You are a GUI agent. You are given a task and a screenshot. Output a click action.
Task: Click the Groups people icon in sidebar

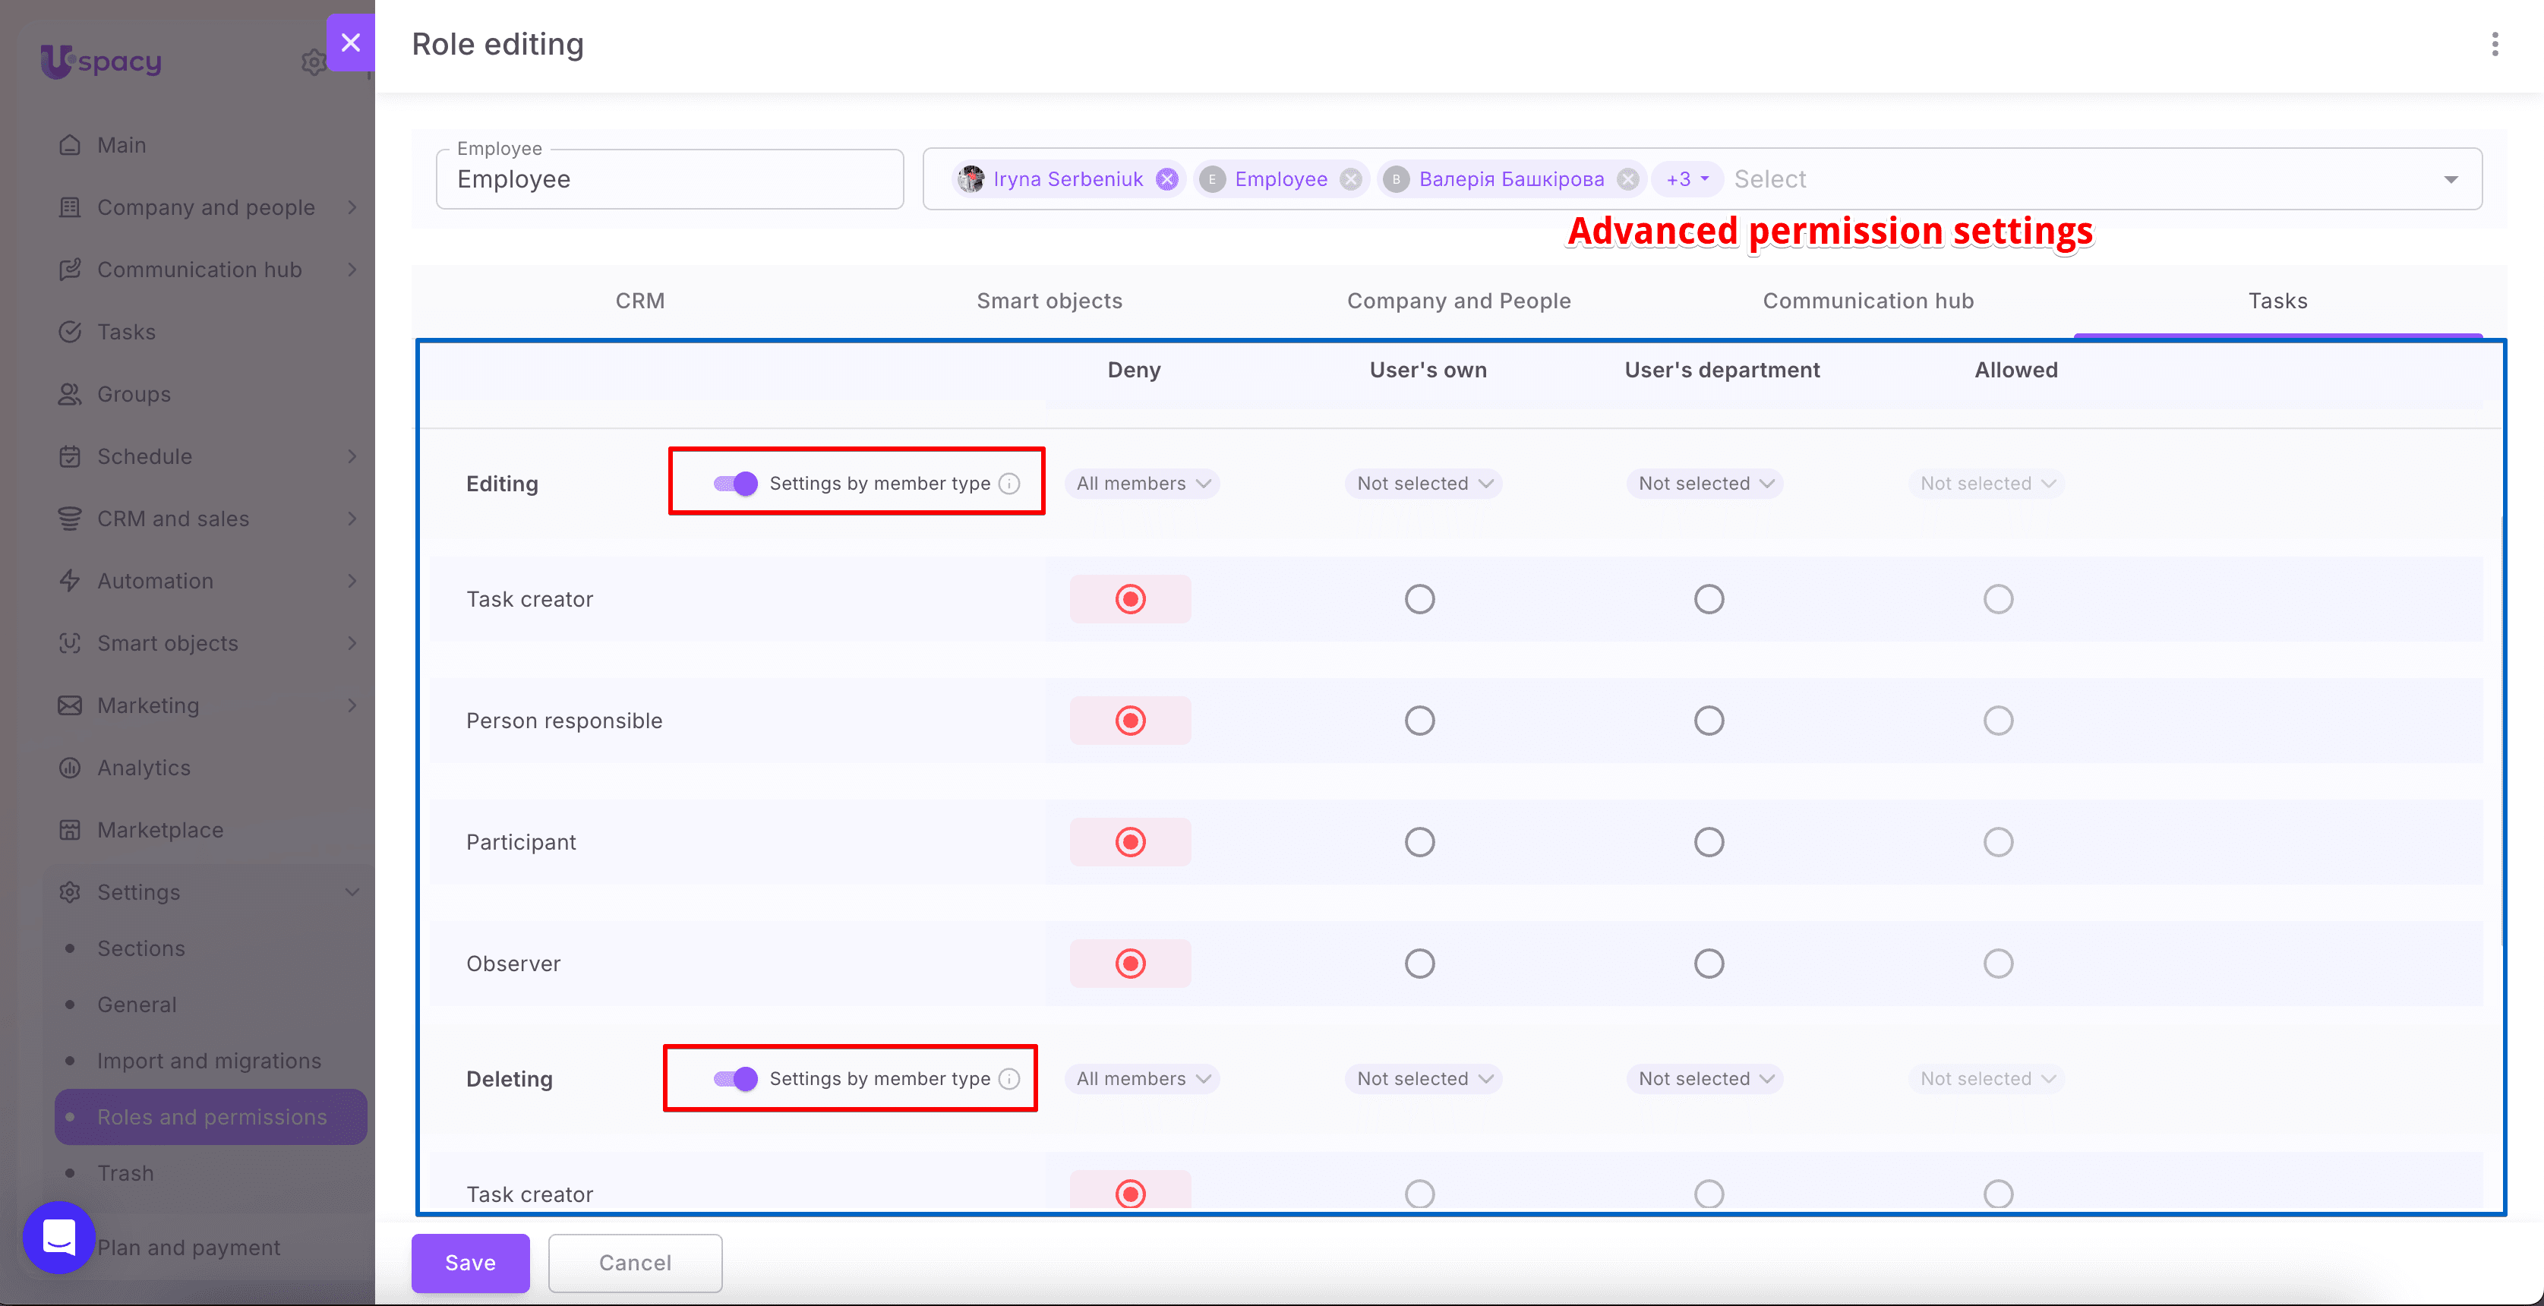[69, 394]
